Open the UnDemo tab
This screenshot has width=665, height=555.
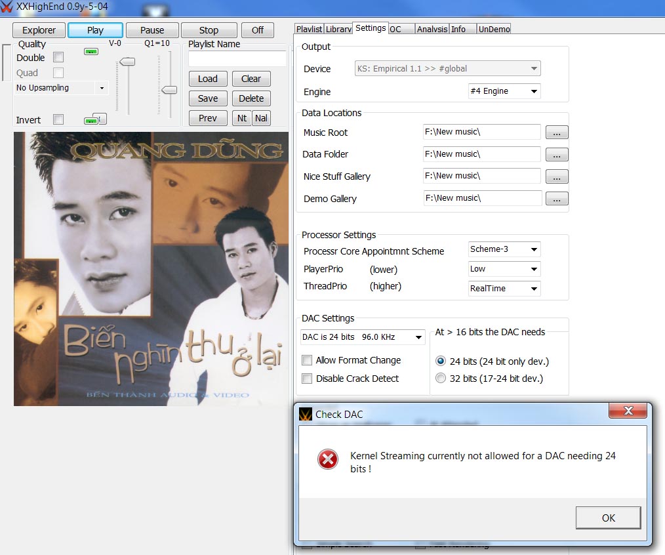point(494,29)
